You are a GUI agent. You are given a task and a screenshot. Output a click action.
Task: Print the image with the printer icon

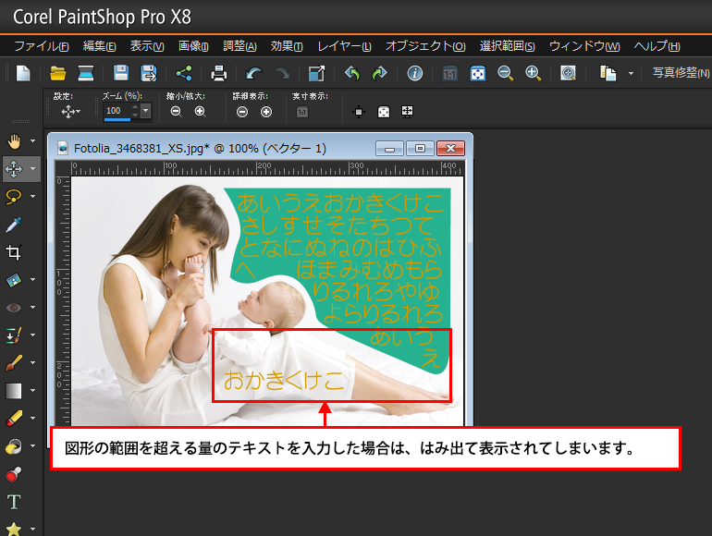click(219, 73)
